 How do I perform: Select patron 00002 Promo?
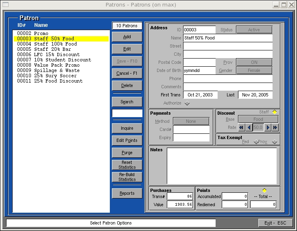click(61, 33)
